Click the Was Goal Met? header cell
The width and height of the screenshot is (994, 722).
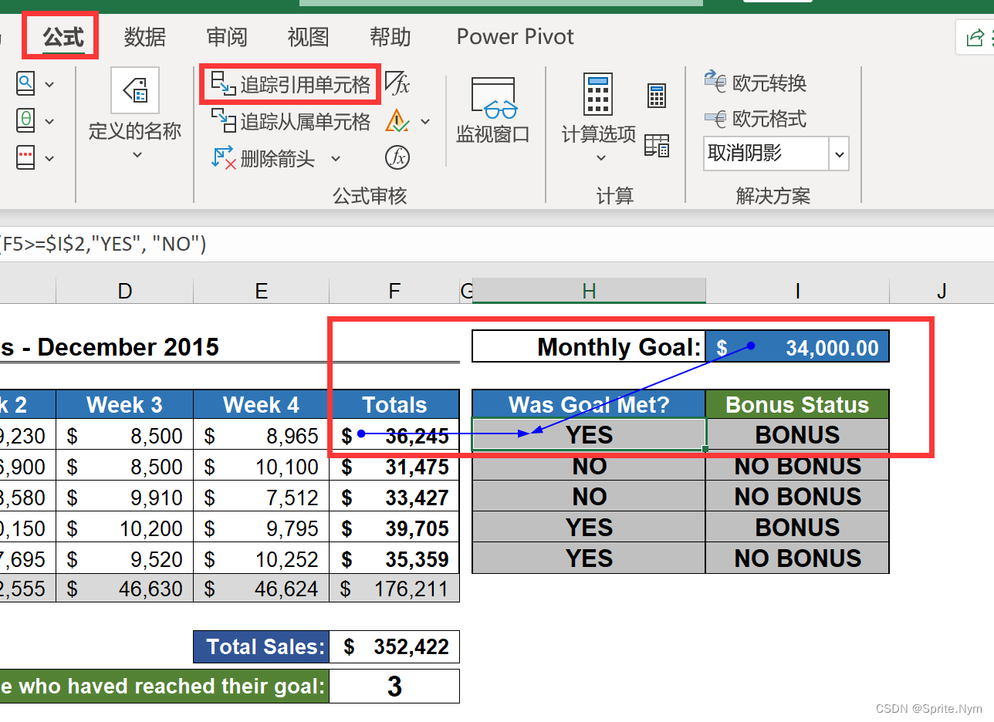tap(589, 404)
